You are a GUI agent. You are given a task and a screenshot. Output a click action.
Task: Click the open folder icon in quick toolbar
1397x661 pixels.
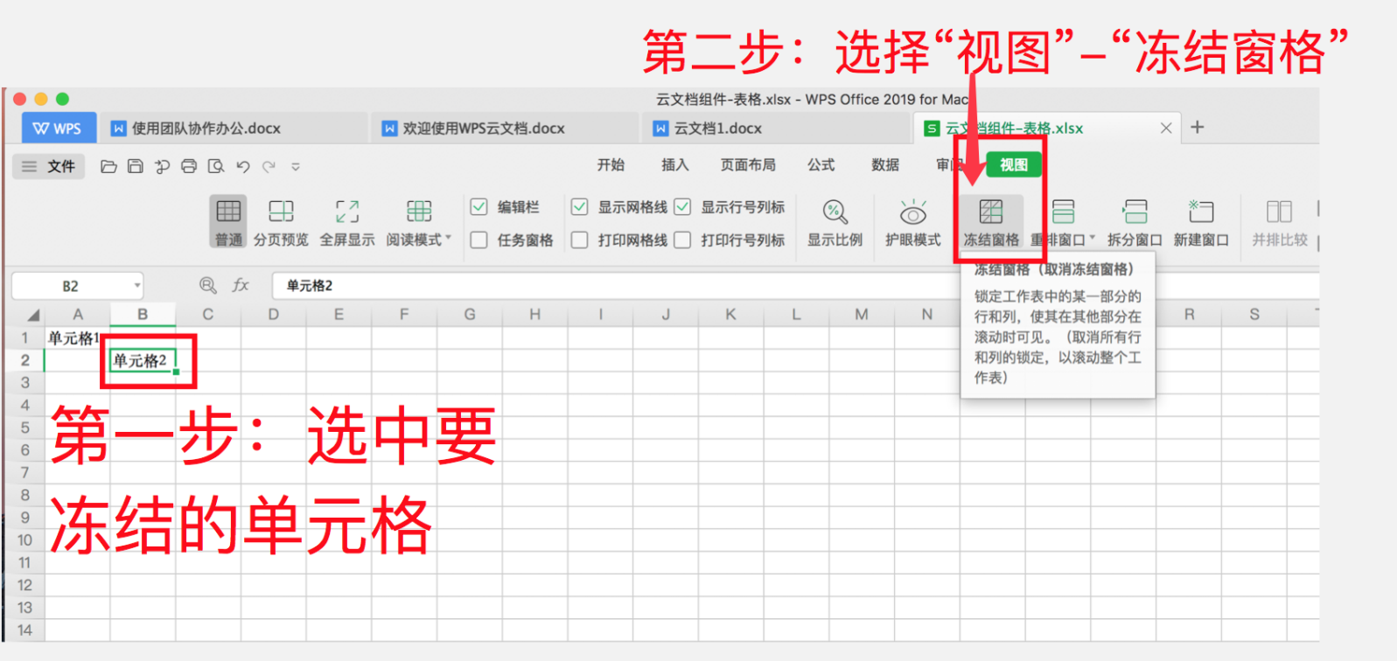click(x=108, y=166)
